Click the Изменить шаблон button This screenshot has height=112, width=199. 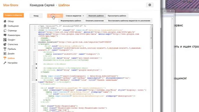[x=96, y=16]
